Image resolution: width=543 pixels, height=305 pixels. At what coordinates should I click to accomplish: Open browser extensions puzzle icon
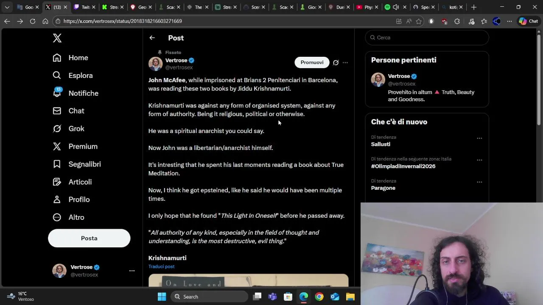(457, 21)
